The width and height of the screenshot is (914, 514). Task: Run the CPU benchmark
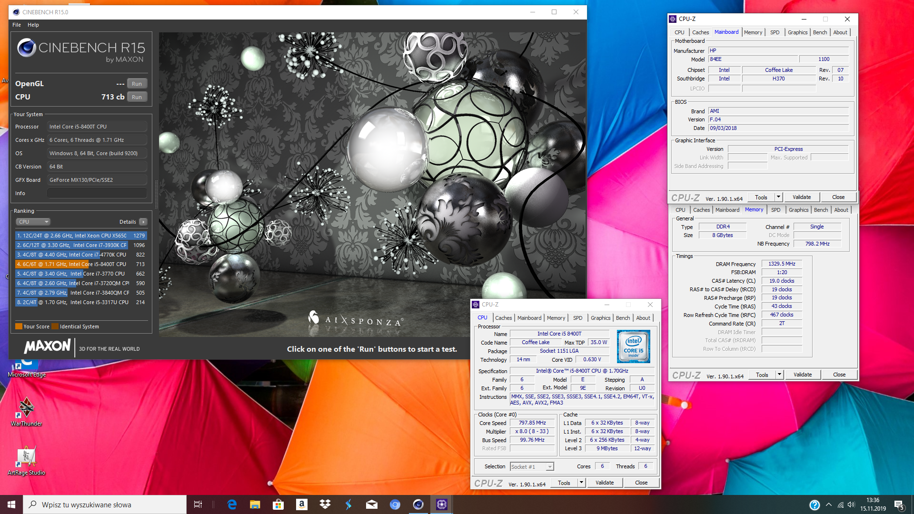click(x=137, y=97)
